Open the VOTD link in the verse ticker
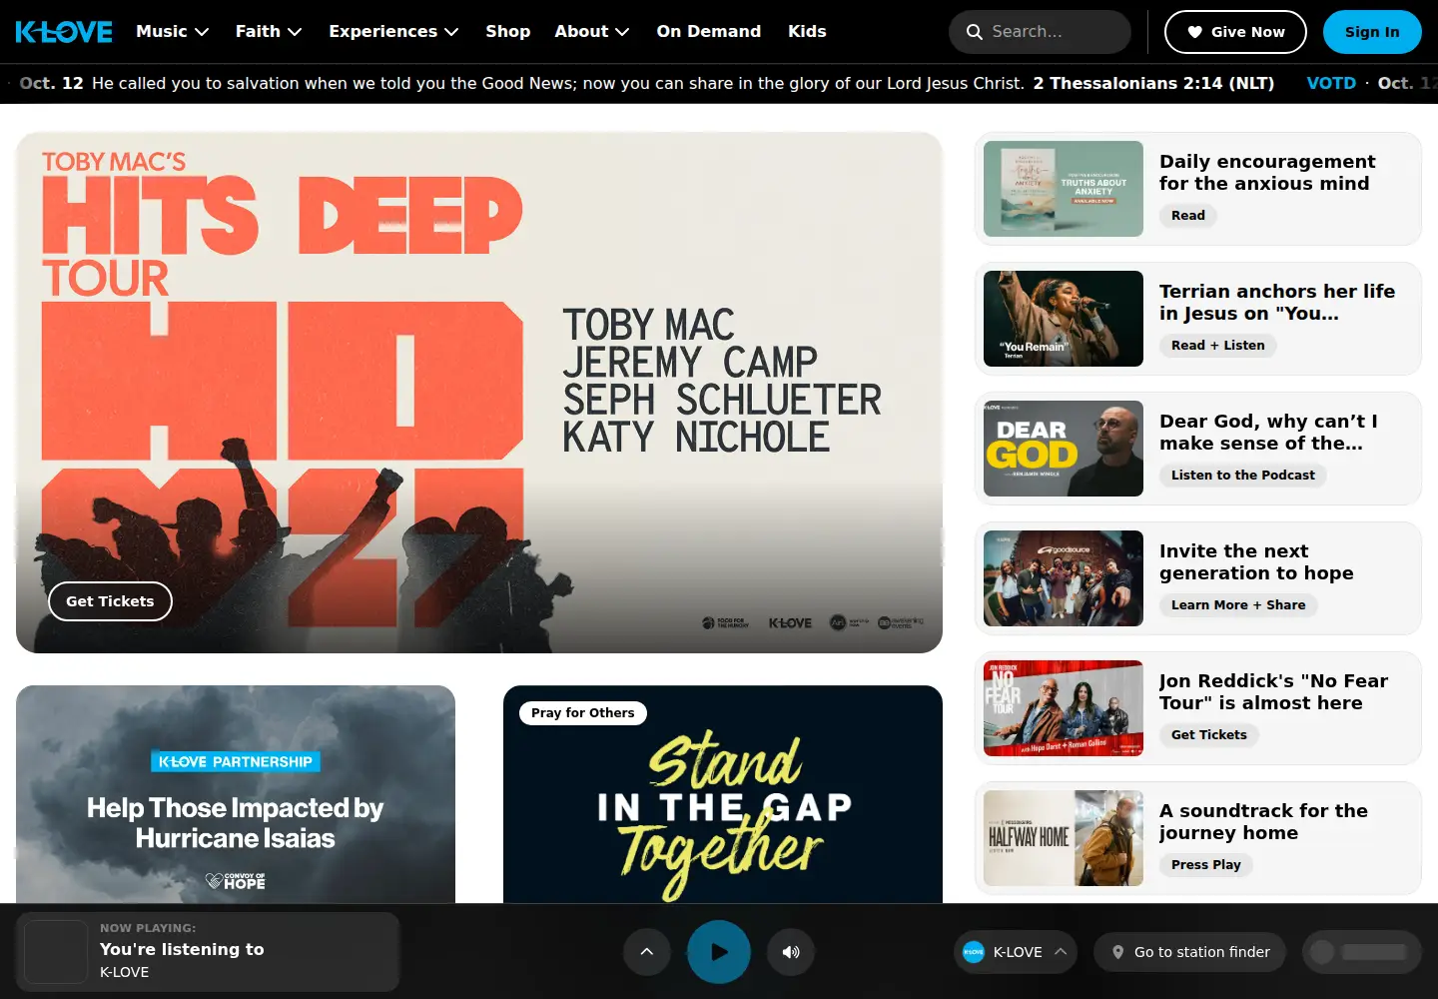 click(1331, 83)
